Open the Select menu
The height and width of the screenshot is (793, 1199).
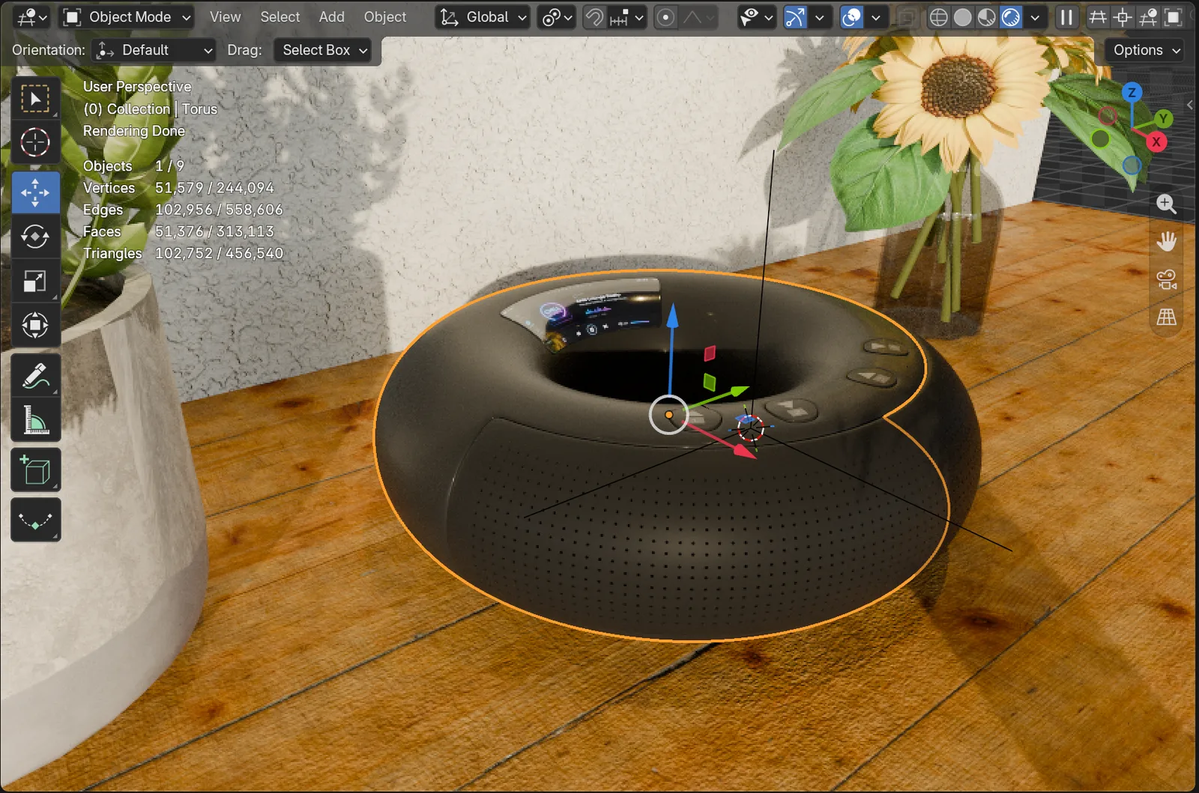tap(280, 17)
